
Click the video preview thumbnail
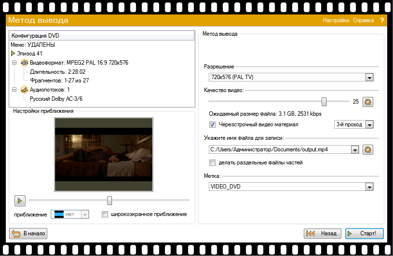click(x=104, y=155)
